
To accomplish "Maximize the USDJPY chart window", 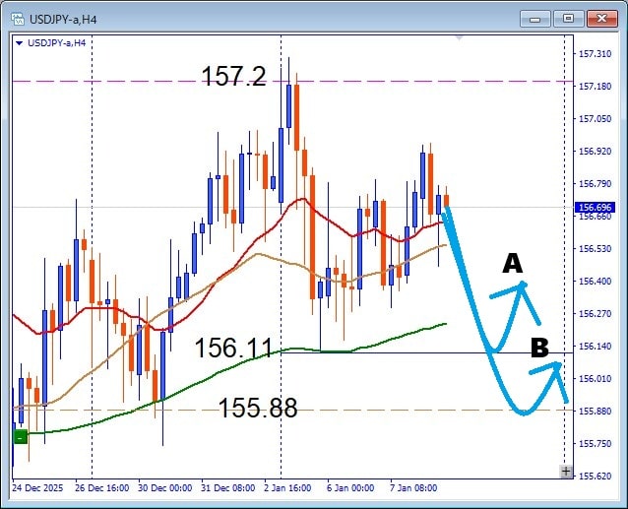I will point(568,19).
